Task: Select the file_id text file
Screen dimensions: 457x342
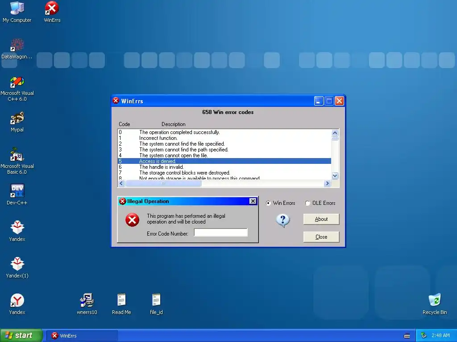Action: click(156, 304)
